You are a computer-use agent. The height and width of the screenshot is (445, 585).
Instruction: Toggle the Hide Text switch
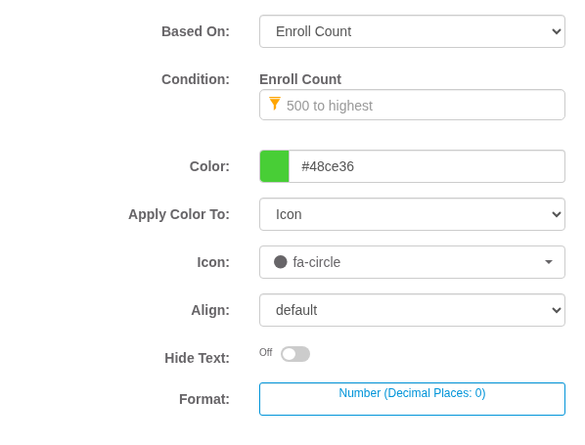click(x=295, y=354)
